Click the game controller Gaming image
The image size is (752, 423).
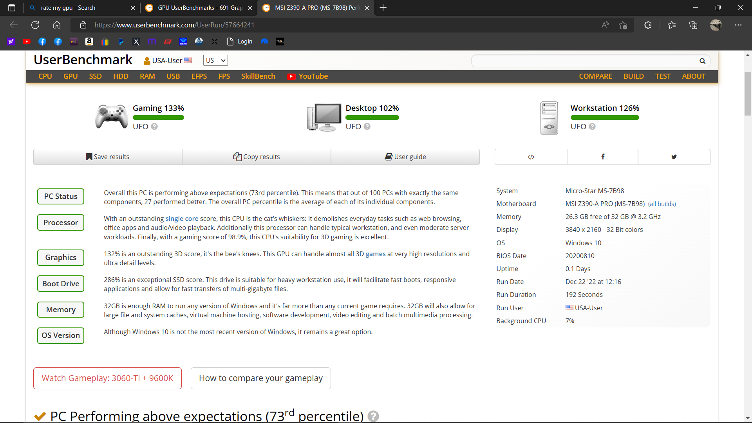[x=112, y=117]
